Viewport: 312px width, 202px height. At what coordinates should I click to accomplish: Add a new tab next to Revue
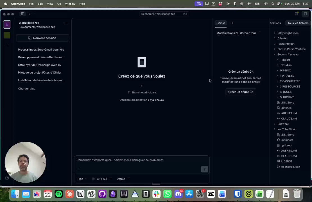pos(232,23)
